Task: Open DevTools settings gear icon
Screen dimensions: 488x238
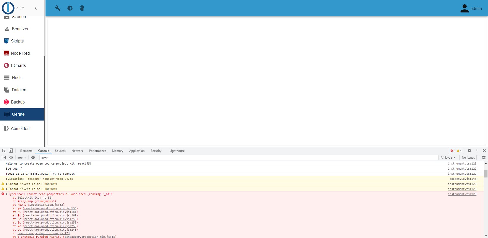Action: [470, 151]
